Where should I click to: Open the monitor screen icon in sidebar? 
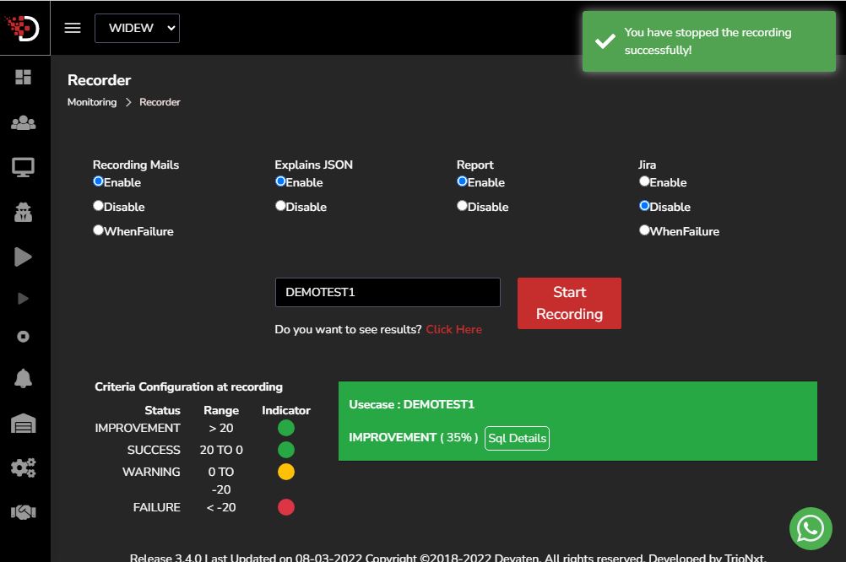[x=23, y=167]
